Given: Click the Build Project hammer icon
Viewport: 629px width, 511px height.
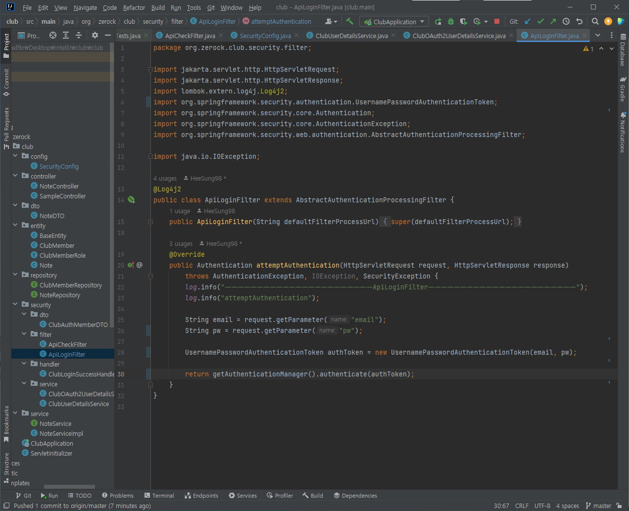Looking at the screenshot, I should pyautogui.click(x=349, y=21).
